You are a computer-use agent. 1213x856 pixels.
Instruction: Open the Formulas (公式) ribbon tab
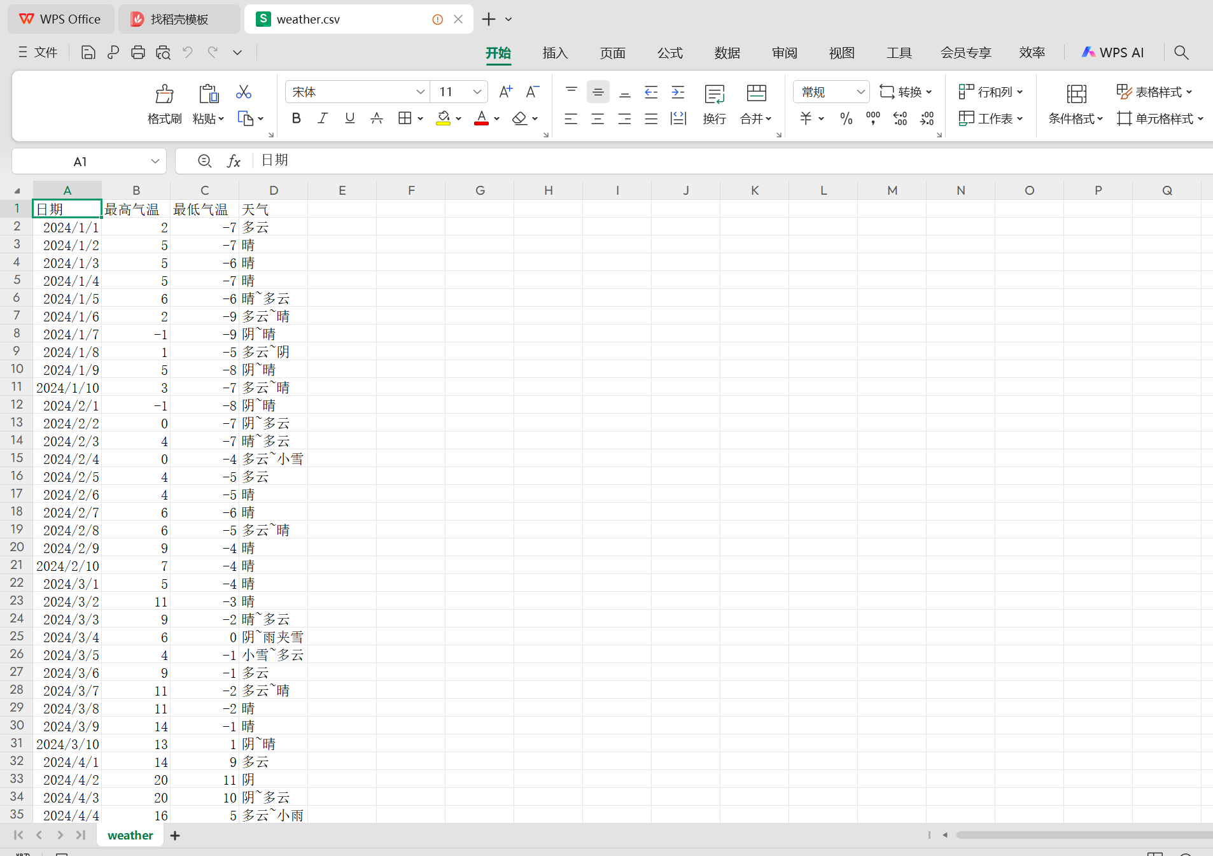670,53
